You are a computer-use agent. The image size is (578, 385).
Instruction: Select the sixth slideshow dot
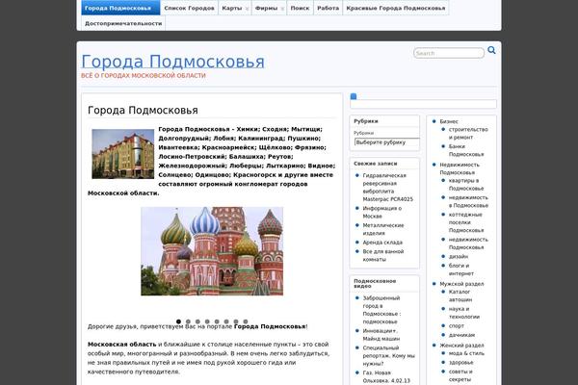click(226, 321)
